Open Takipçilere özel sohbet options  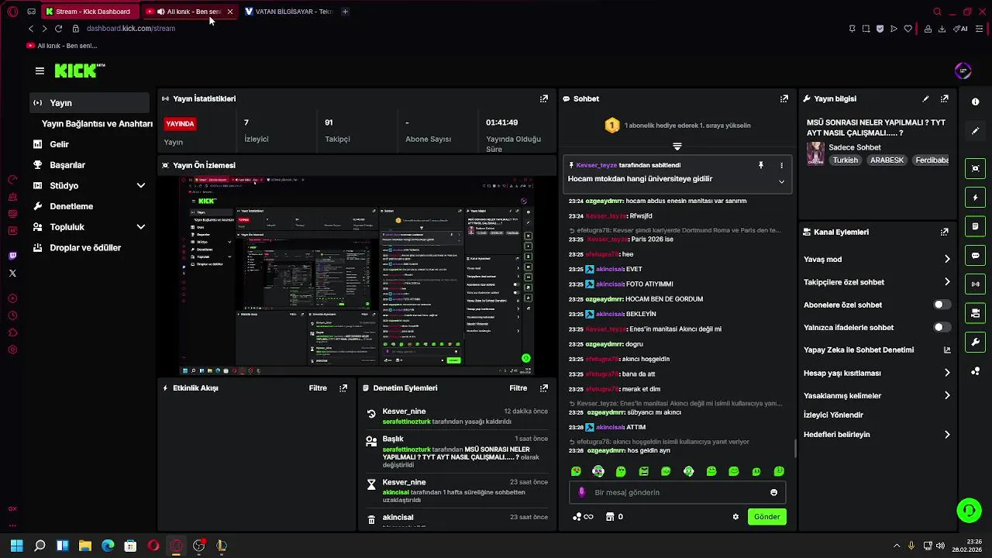[x=947, y=282]
